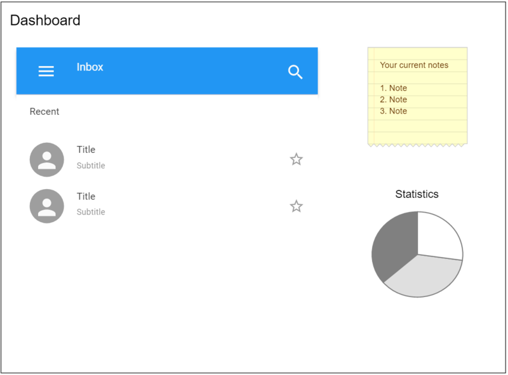
Task: Click the Recent section label
Action: 44,112
